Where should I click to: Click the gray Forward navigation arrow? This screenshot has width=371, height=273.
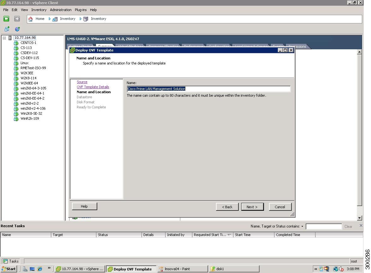17,19
